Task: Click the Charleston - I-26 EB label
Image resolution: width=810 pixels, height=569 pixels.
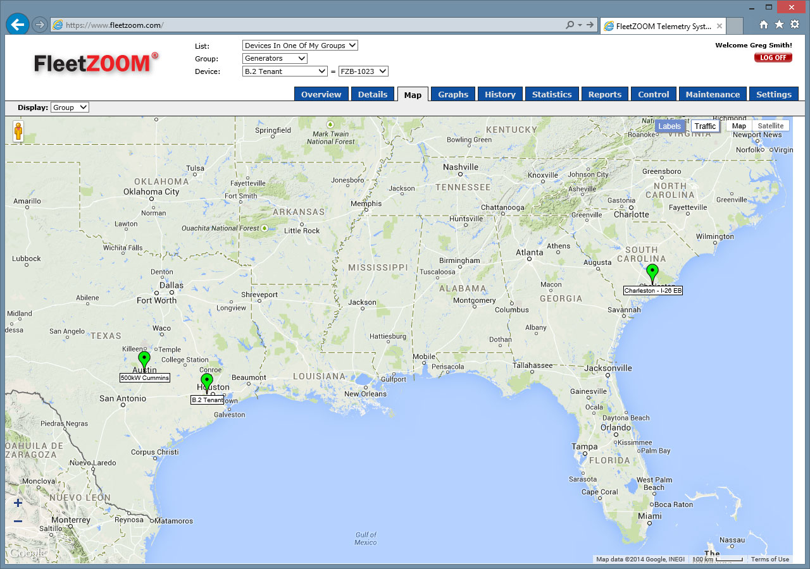Action: 653,291
